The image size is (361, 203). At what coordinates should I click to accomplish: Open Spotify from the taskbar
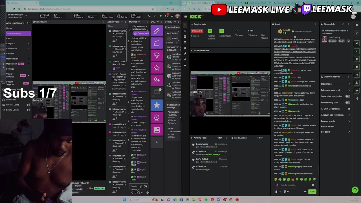coord(206,200)
